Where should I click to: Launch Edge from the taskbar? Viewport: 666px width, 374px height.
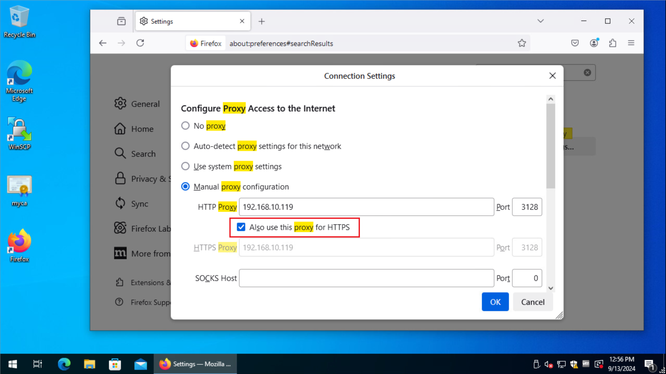point(64,364)
